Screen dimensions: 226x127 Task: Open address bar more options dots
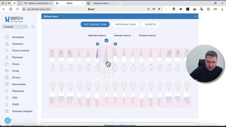click(x=166, y=9)
